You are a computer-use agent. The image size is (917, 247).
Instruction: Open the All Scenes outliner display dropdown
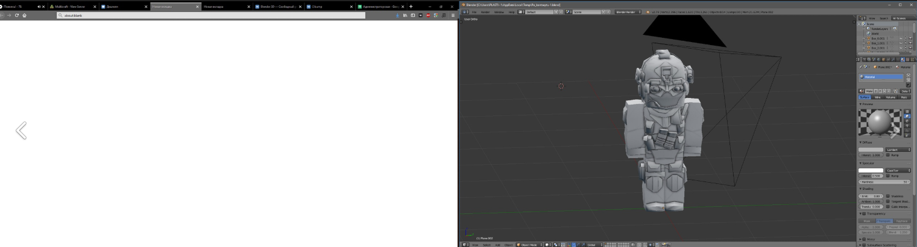coord(903,19)
